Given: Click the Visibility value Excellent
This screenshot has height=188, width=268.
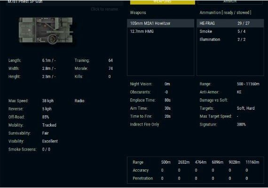Looking at the screenshot, I should click(50, 141).
